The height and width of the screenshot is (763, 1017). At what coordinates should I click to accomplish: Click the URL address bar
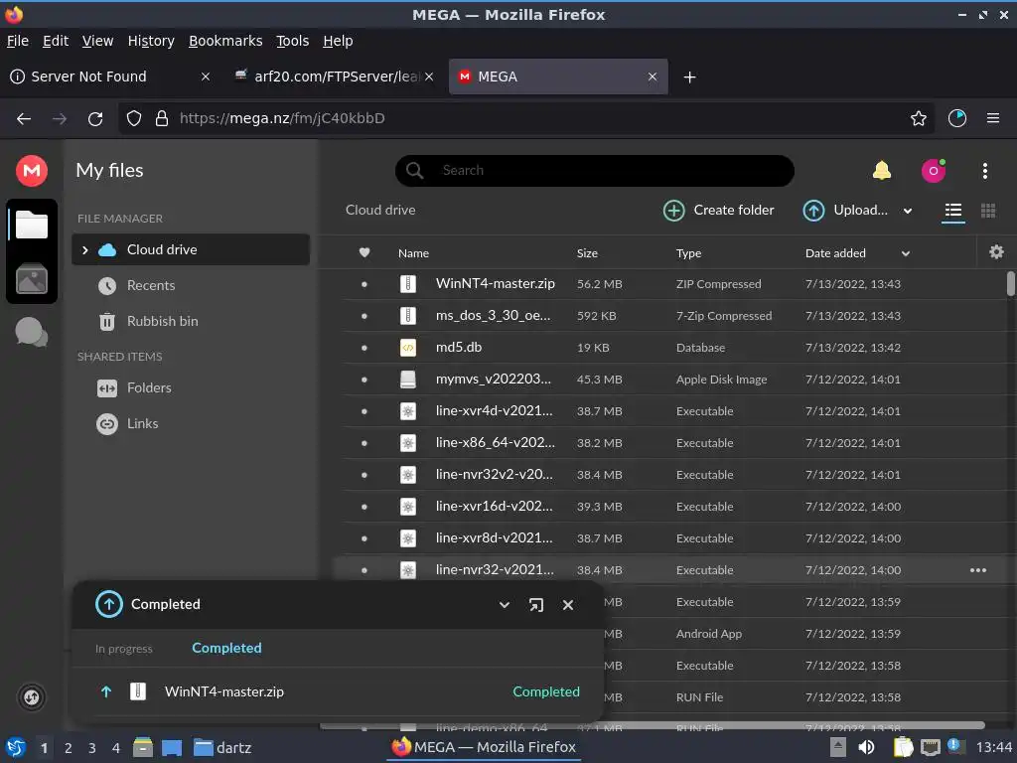point(526,118)
